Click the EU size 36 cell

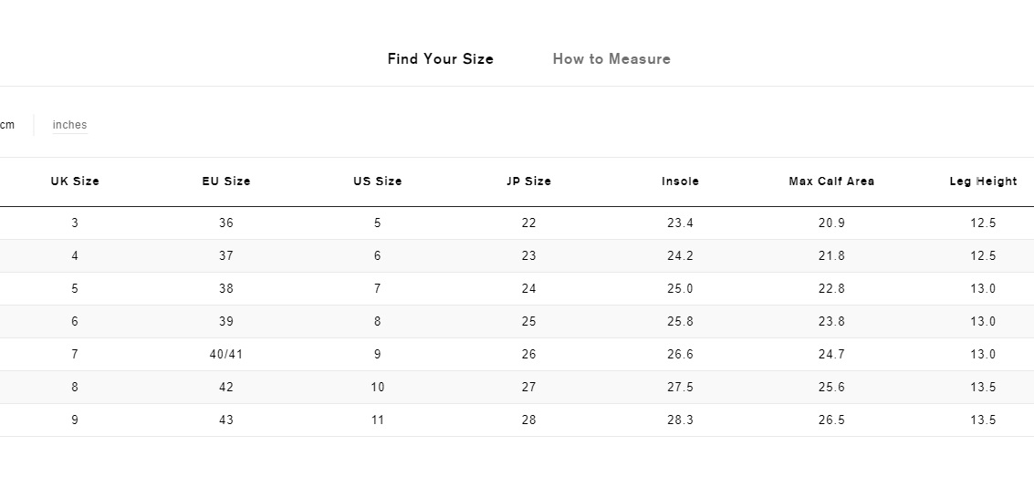pyautogui.click(x=226, y=223)
